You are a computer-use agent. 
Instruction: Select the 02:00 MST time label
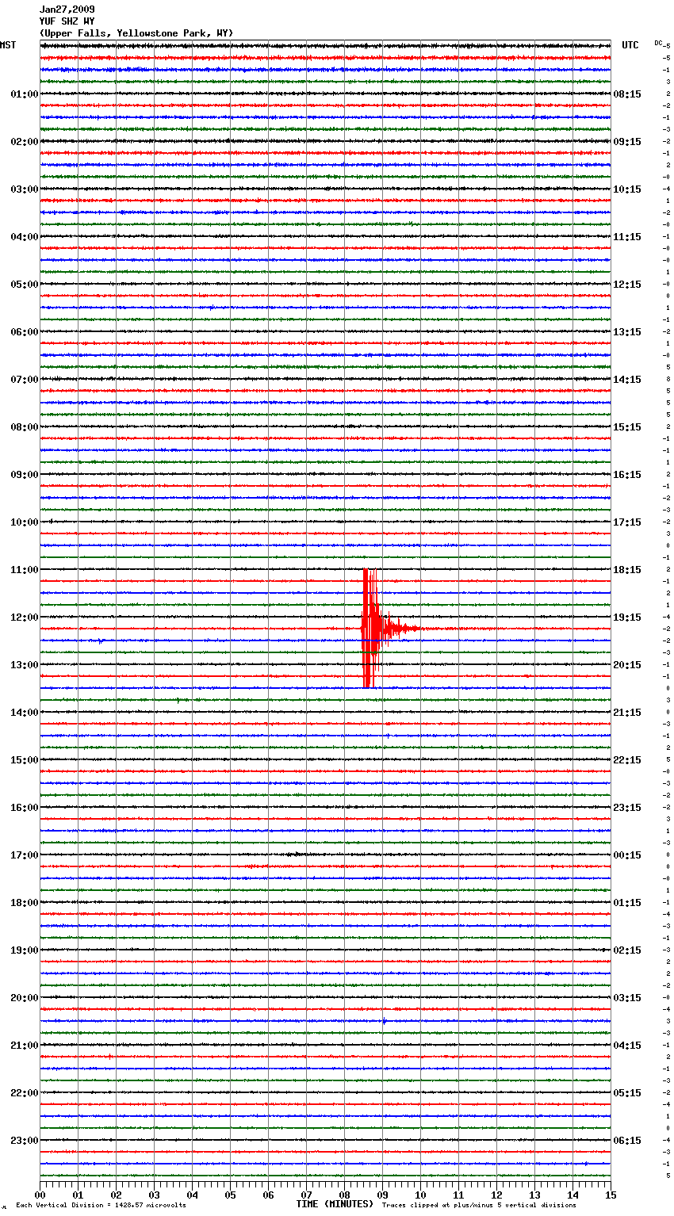[25, 142]
